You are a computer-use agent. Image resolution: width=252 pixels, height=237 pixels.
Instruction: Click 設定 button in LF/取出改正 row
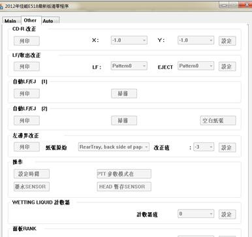pos(227,67)
